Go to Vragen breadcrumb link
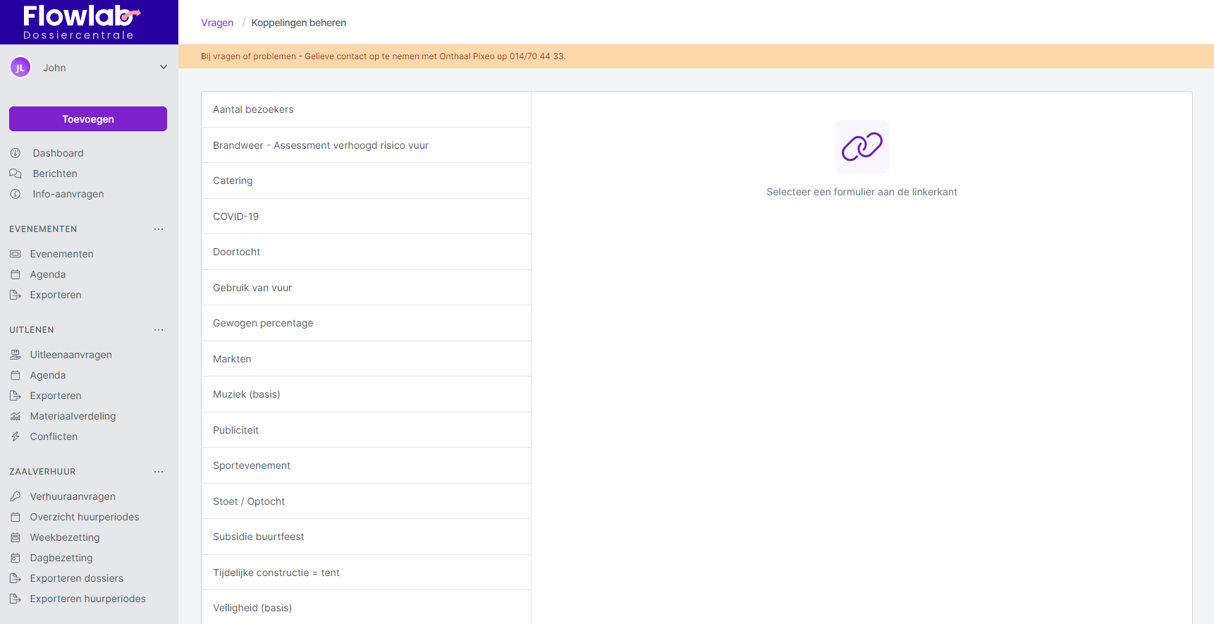The image size is (1214, 624). tap(217, 23)
